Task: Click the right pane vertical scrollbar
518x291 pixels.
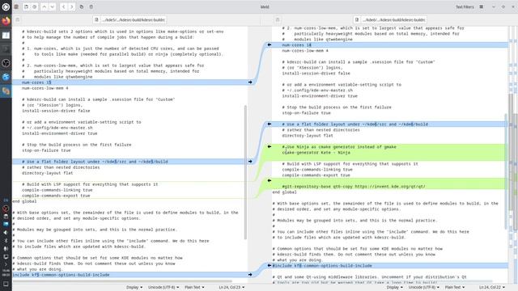Action: [x=506, y=171]
